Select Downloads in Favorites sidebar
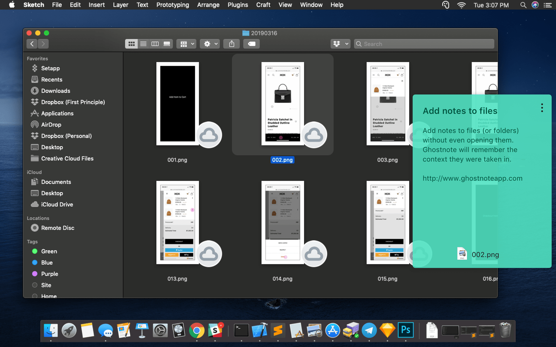The height and width of the screenshot is (347, 556). [55, 91]
